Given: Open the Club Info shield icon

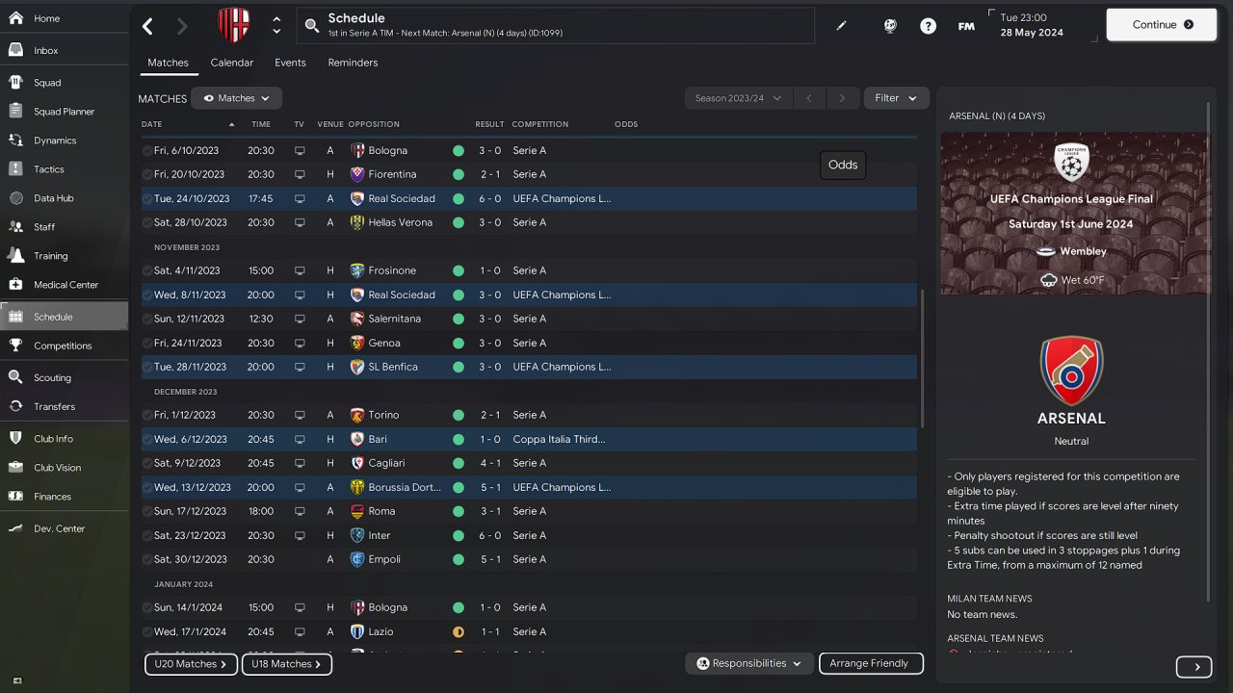Looking at the screenshot, I should click(x=15, y=439).
